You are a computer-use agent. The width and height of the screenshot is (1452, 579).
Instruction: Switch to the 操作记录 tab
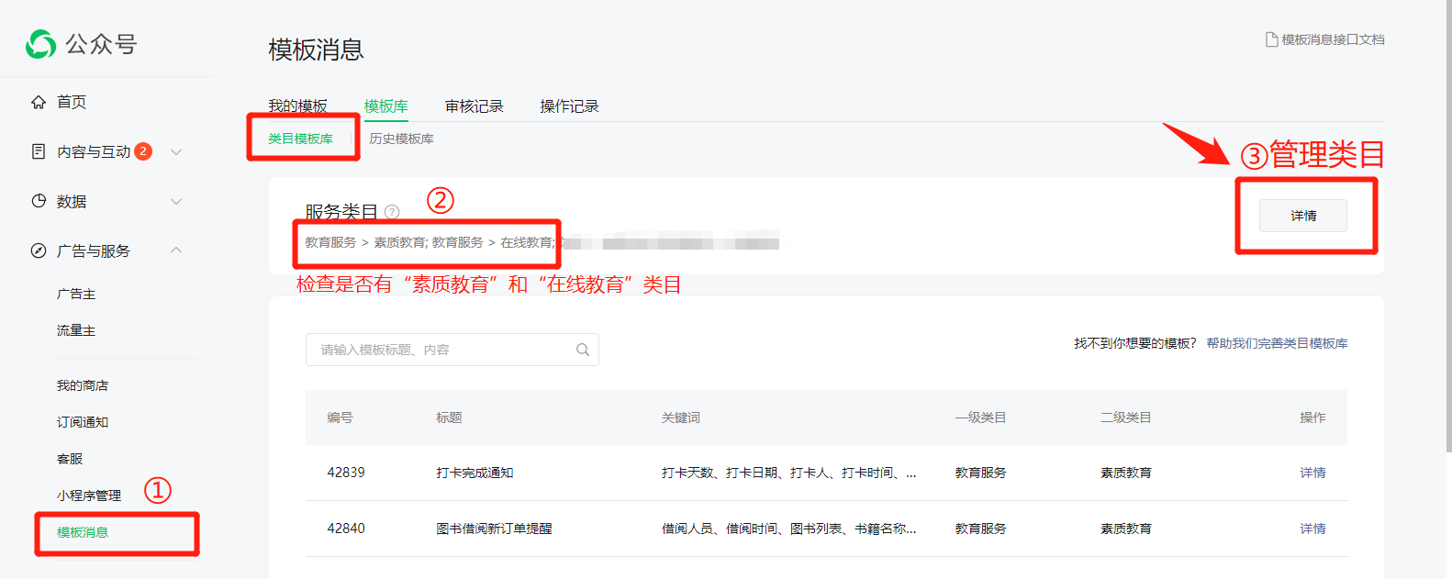coord(569,106)
